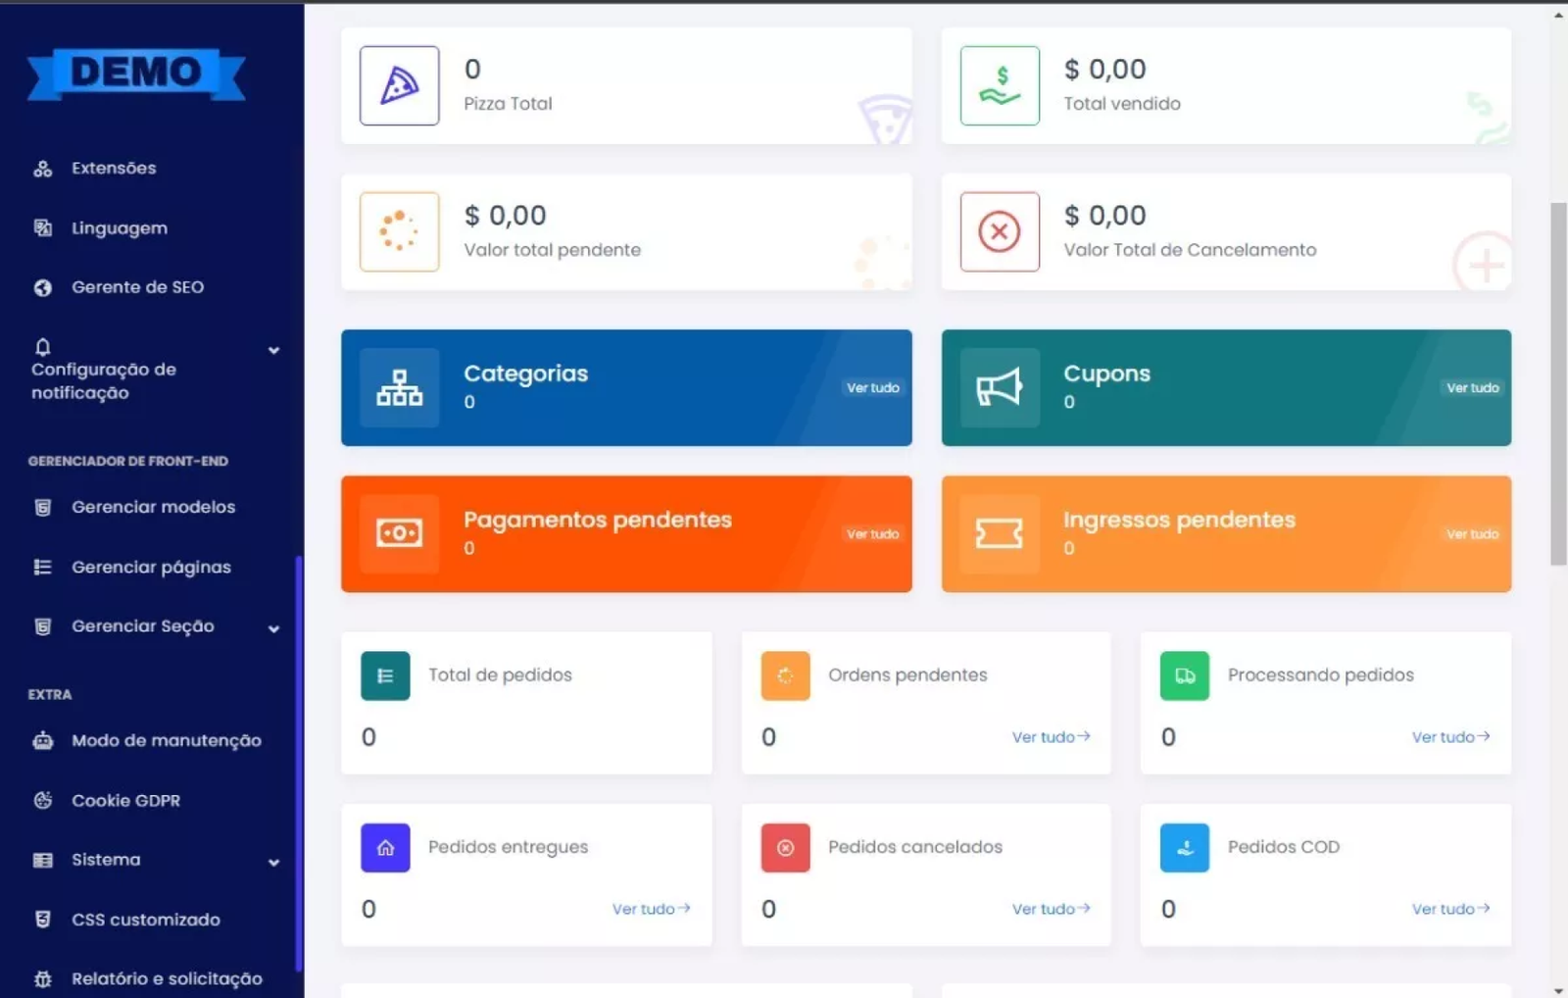Click the cash icon on Pagamentos pendentes card
This screenshot has height=998, width=1568.
(399, 533)
